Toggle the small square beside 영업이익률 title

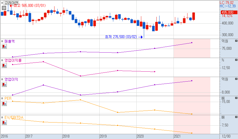click(2, 60)
